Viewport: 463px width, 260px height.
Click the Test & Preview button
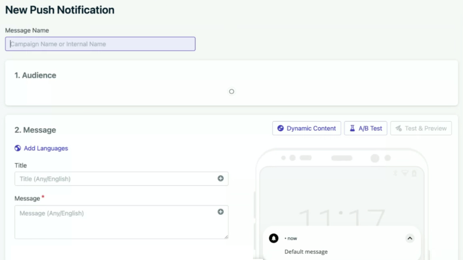[421, 128]
